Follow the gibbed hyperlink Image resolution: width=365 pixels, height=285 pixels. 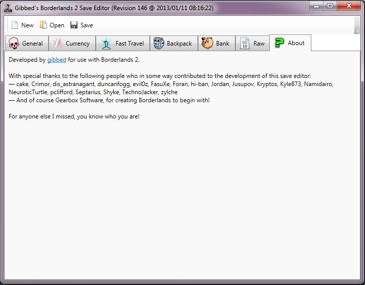point(57,60)
